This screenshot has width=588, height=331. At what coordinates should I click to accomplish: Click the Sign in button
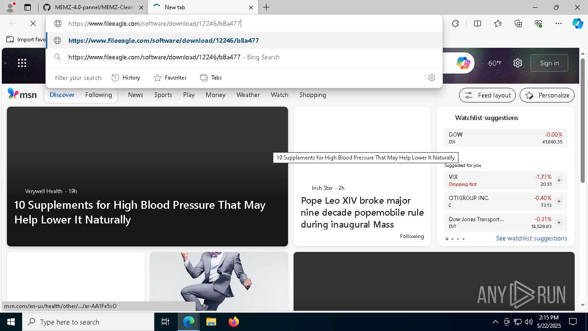tap(549, 63)
